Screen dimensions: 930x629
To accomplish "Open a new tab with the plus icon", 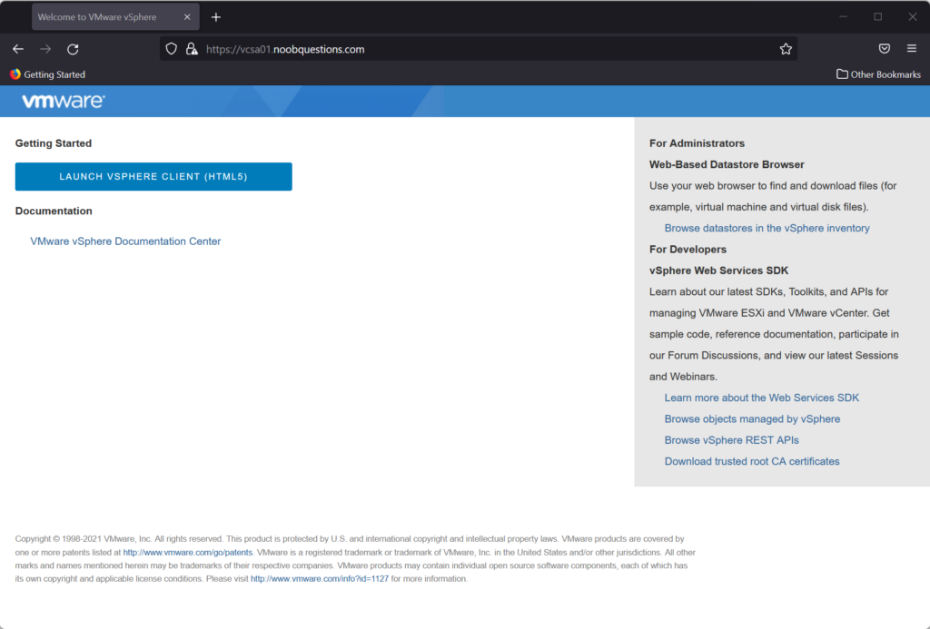I will click(x=216, y=17).
